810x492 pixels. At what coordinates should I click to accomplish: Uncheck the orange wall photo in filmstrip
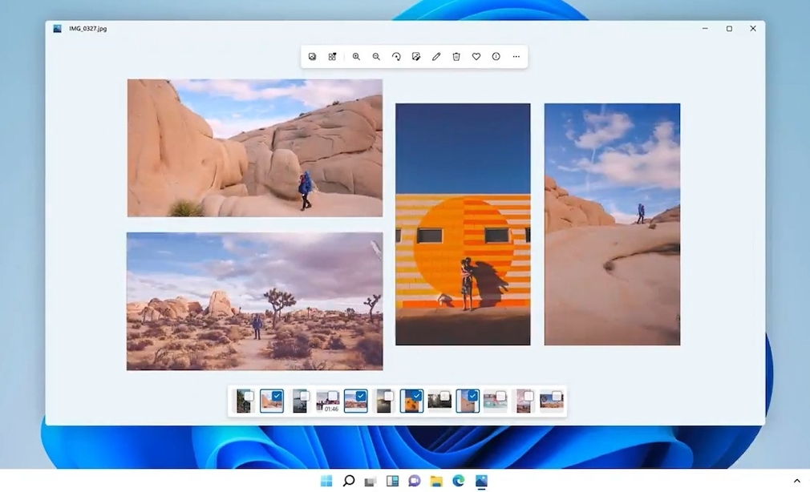tap(417, 396)
